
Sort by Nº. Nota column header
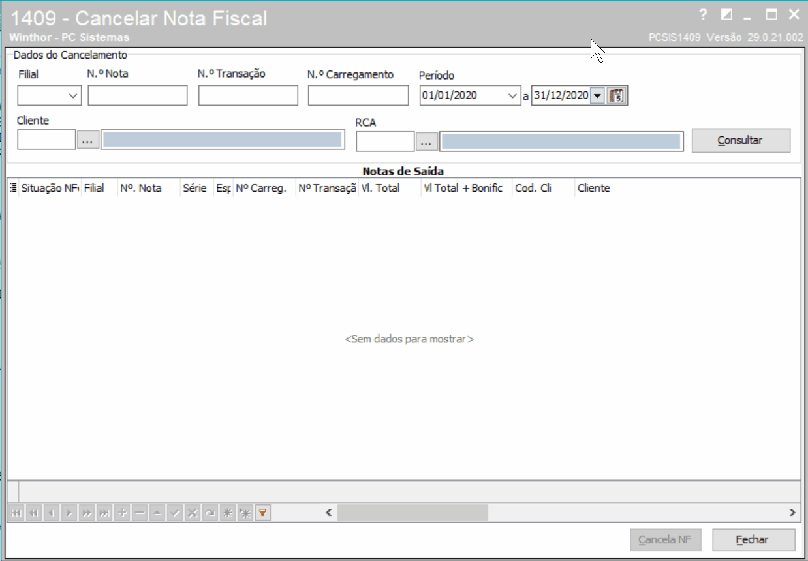[x=149, y=188]
